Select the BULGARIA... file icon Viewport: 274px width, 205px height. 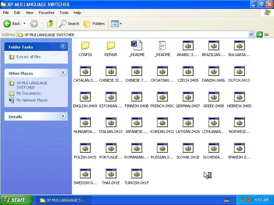click(239, 45)
